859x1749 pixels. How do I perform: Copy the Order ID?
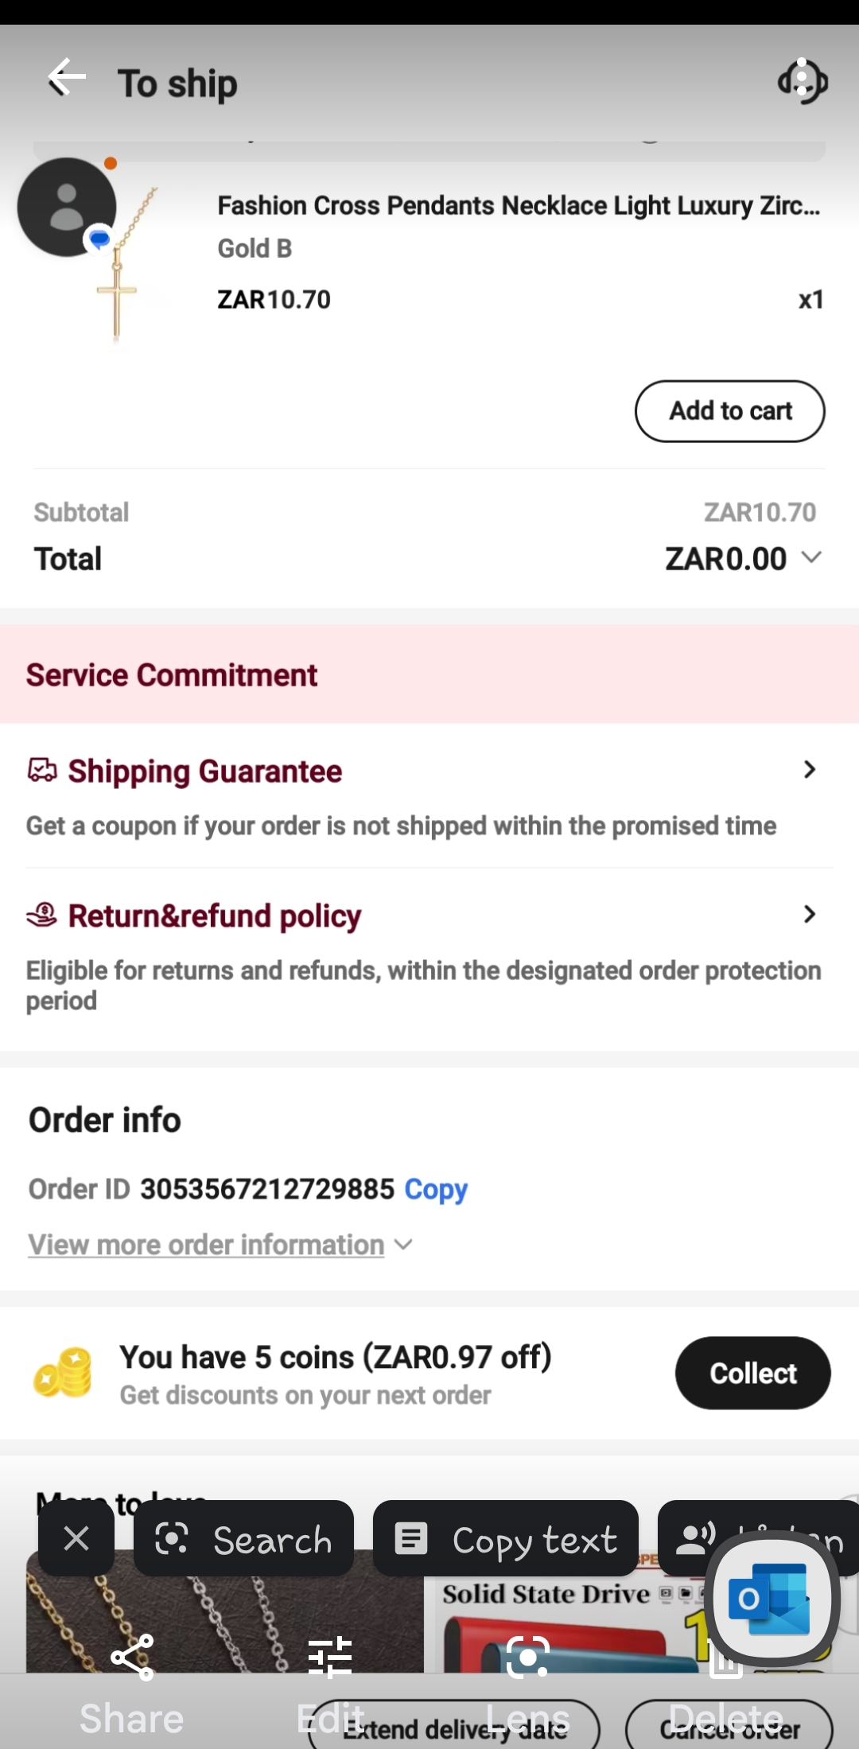pyautogui.click(x=436, y=1189)
